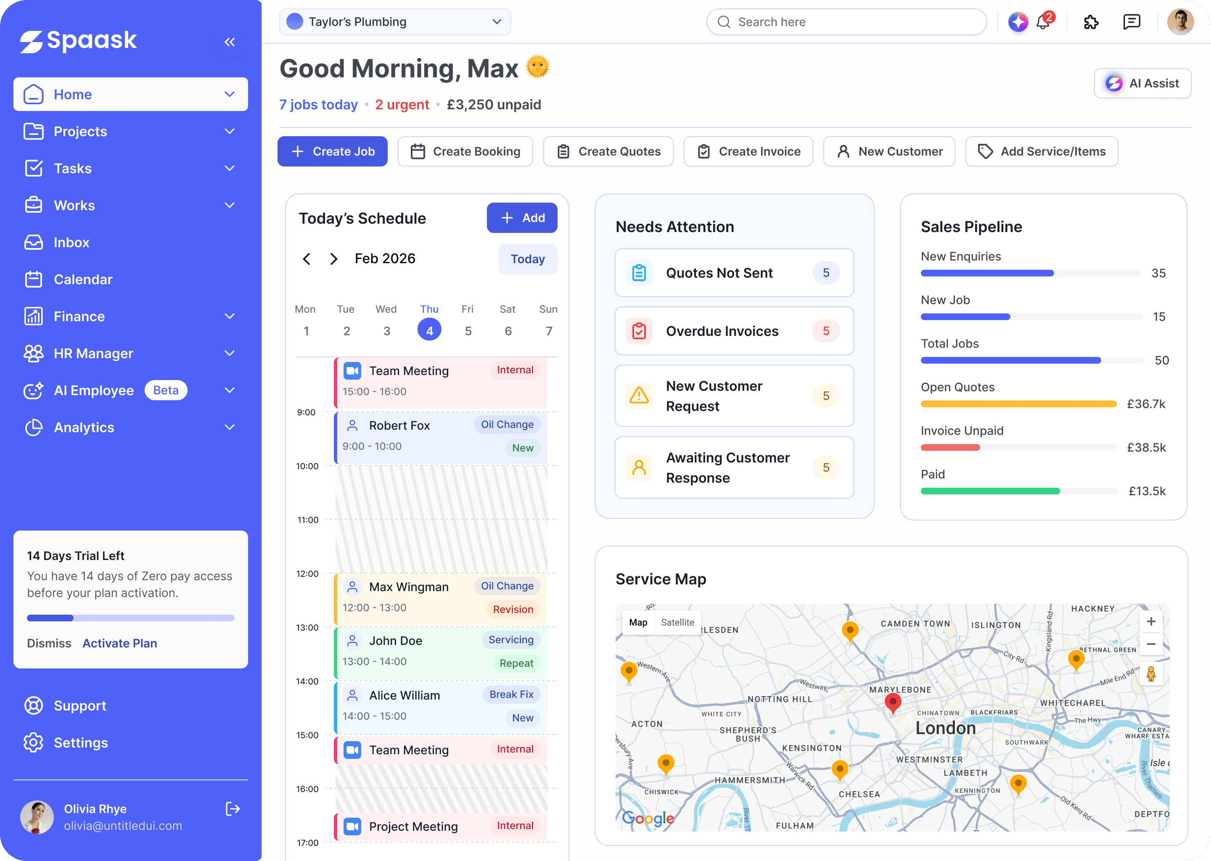The height and width of the screenshot is (861, 1211).
Task: Open the AI Assist button
Action: point(1142,83)
